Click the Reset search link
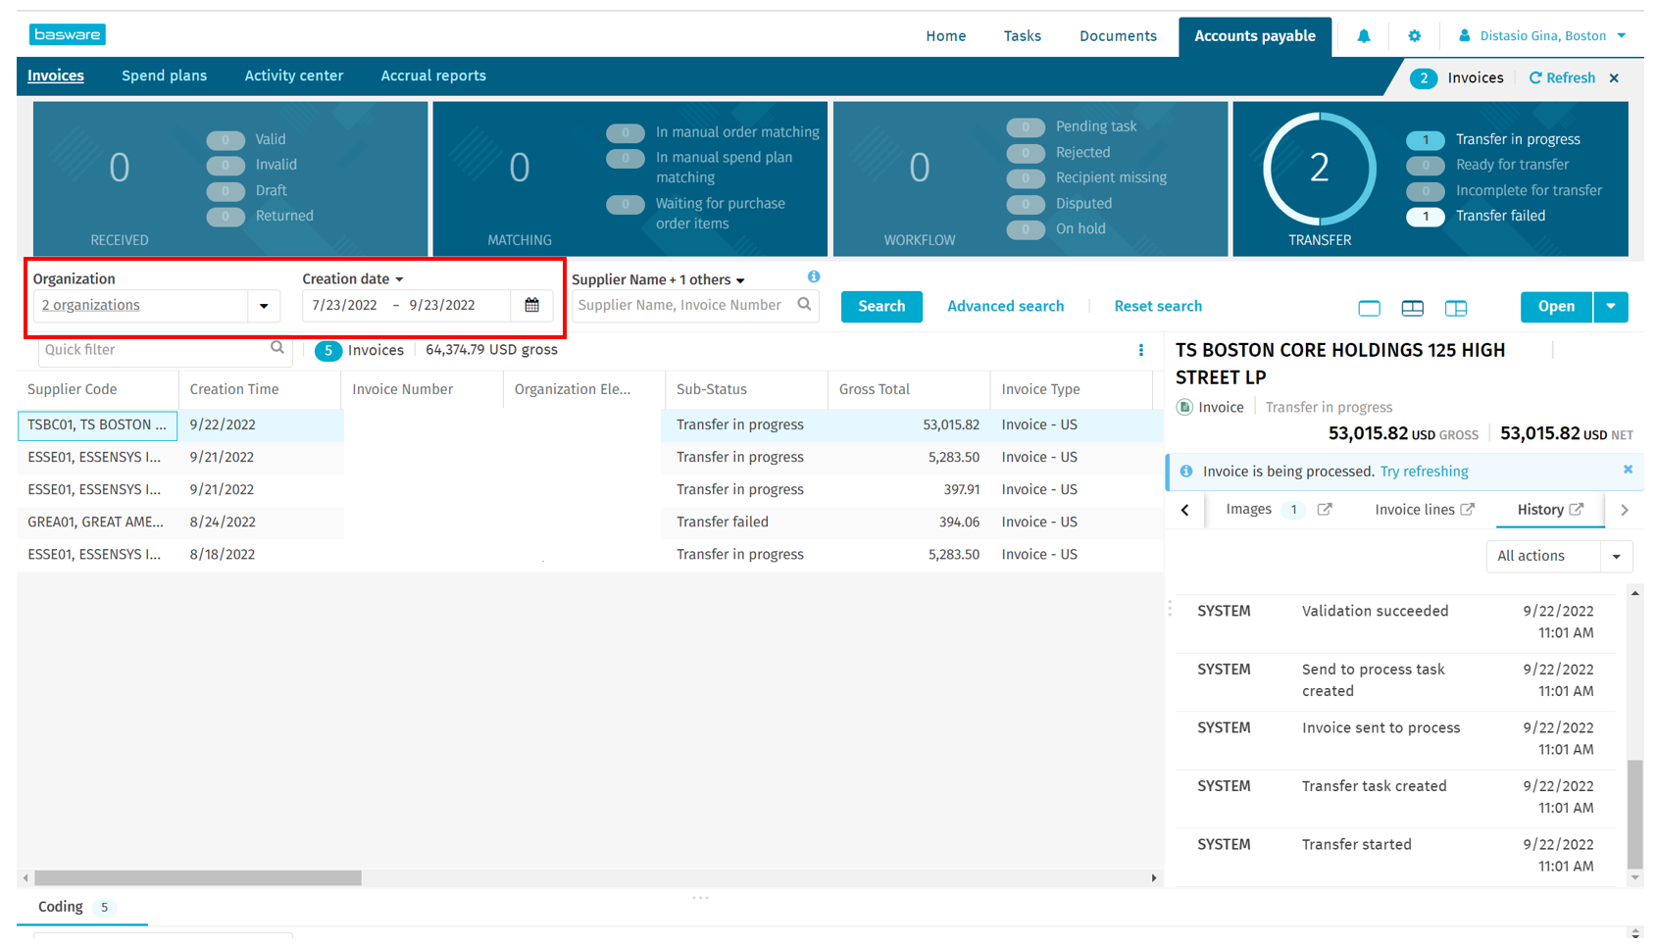This screenshot has width=1658, height=946. click(x=1157, y=307)
